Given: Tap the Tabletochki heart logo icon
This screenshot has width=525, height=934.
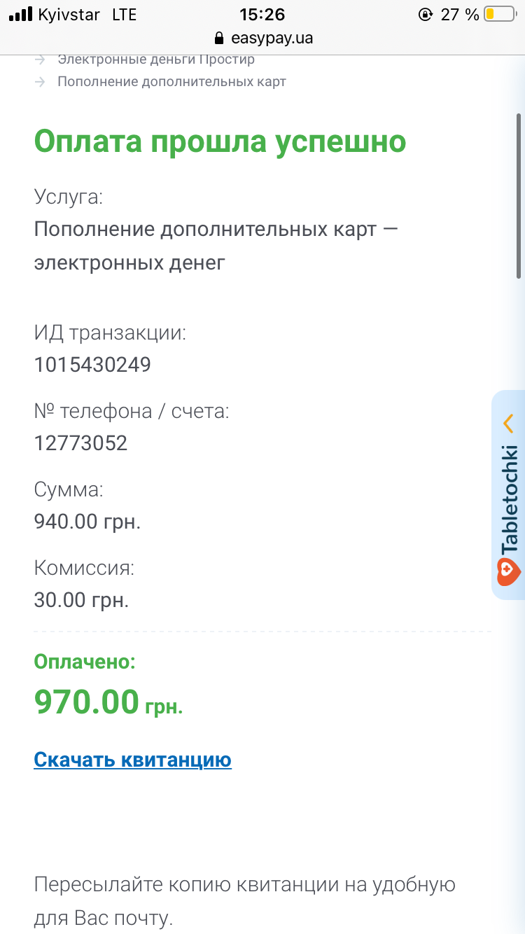Looking at the screenshot, I should coord(510,572).
